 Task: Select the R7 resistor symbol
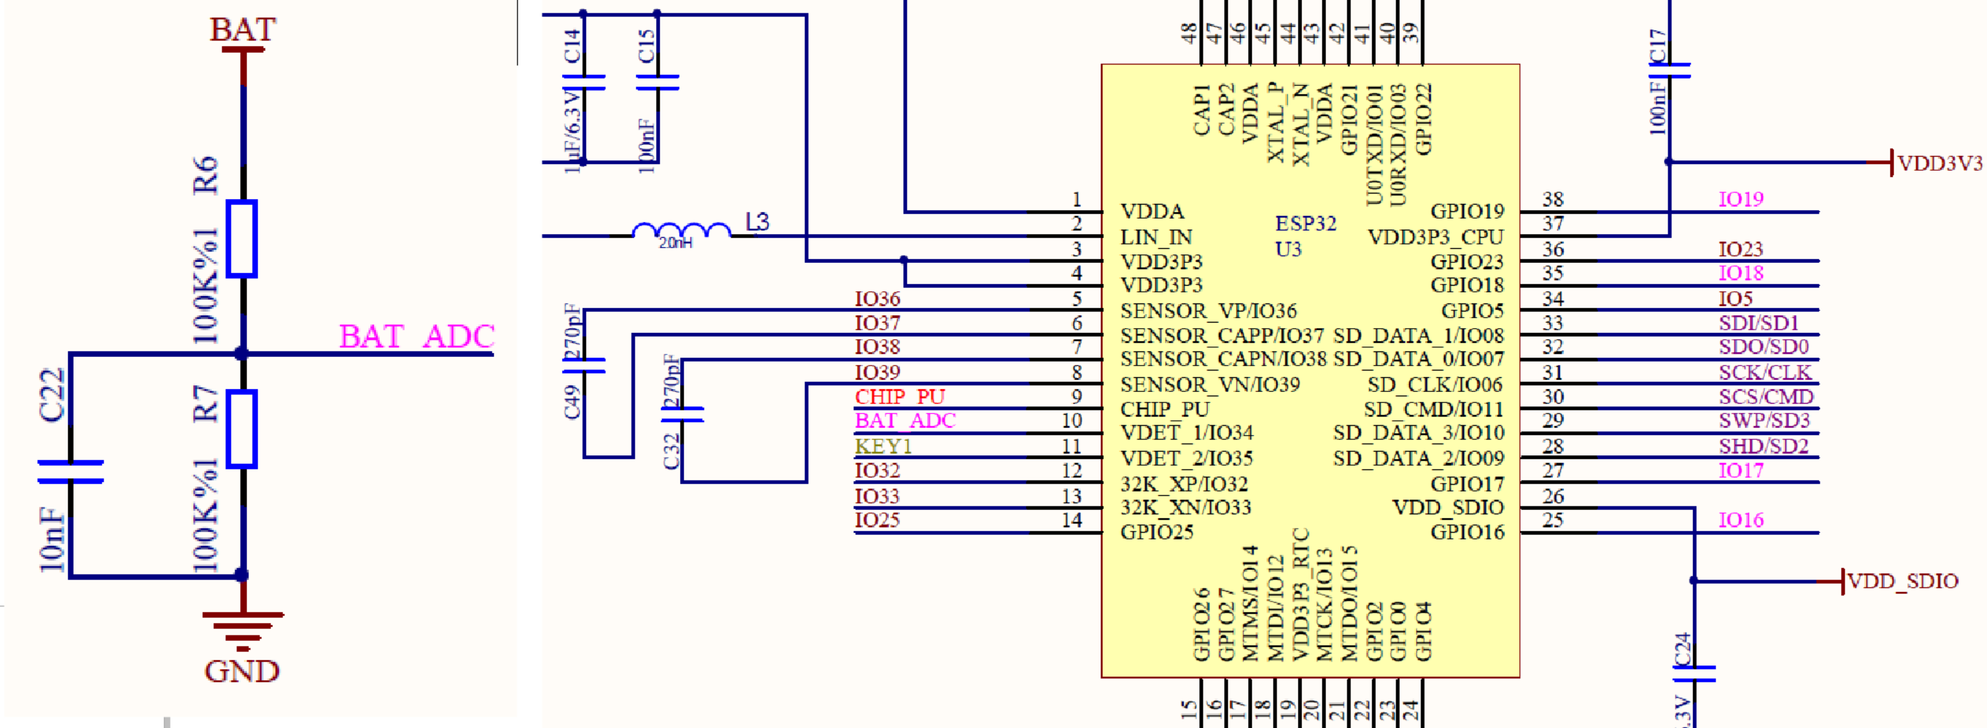point(242,429)
